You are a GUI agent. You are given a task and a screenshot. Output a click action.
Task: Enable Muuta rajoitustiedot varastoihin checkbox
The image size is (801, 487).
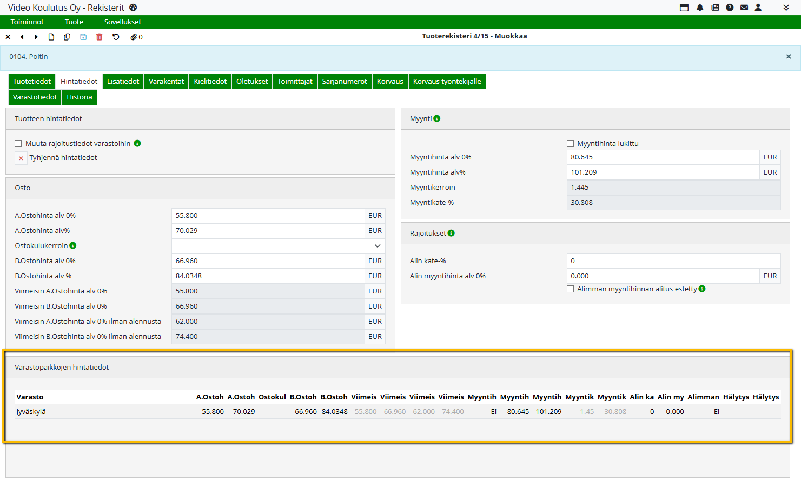coord(18,144)
